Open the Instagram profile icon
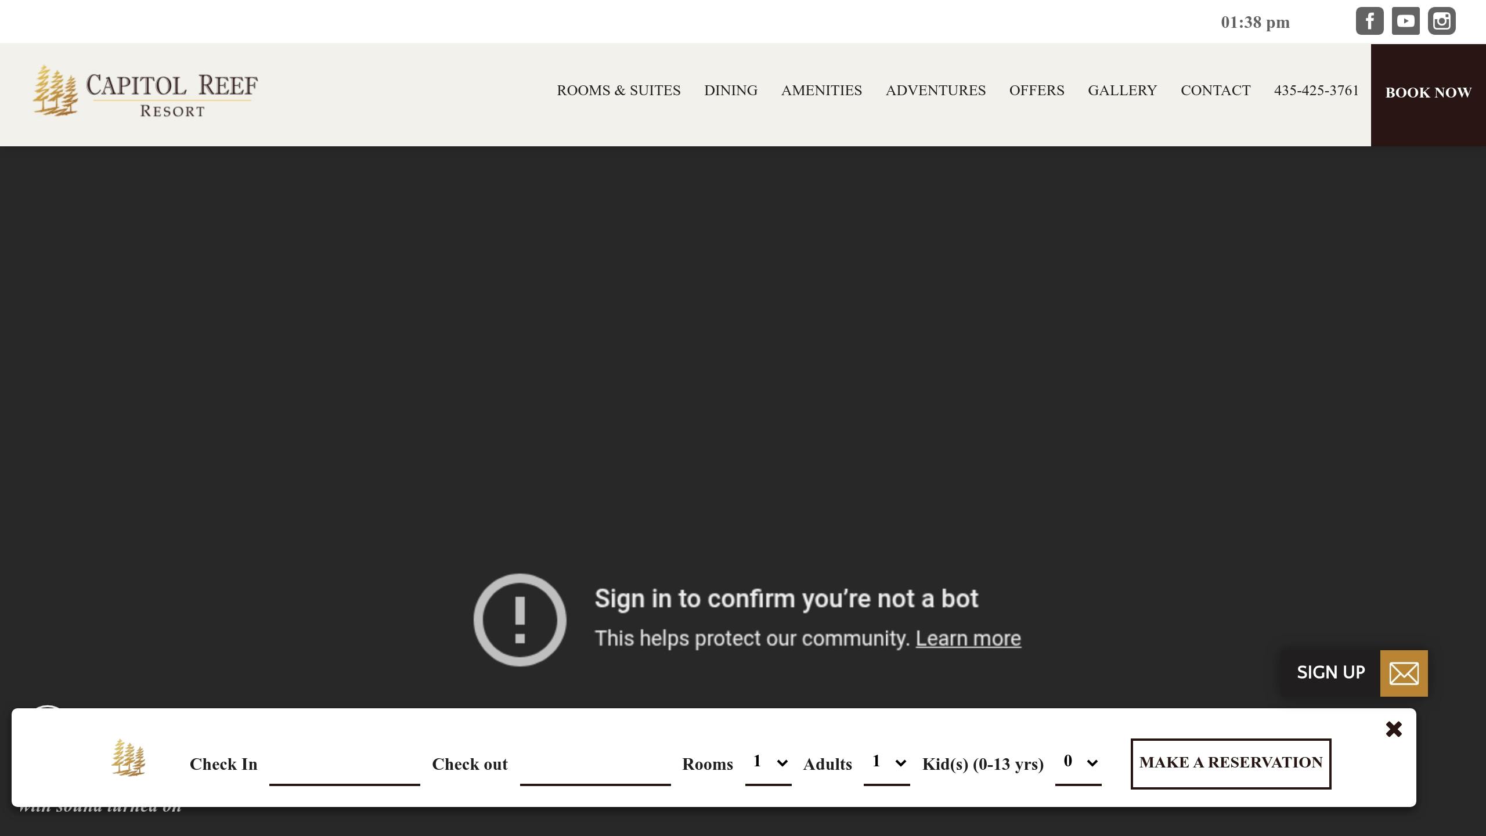 click(x=1442, y=21)
